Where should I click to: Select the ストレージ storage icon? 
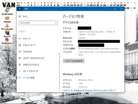coord(20,39)
